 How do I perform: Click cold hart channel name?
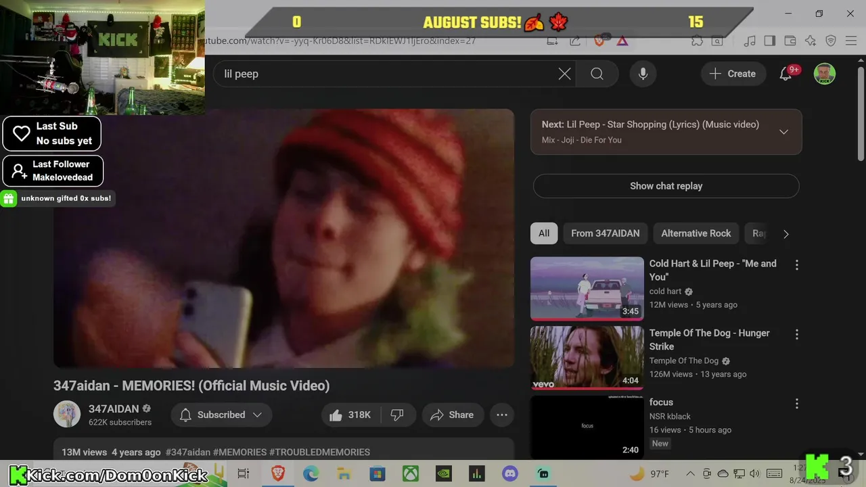coord(666,291)
